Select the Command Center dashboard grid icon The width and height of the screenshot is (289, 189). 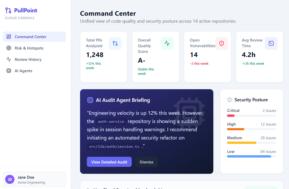pyautogui.click(x=9, y=37)
